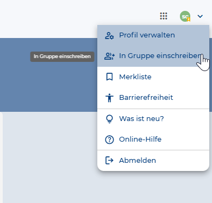Collapse the user menu via chevron arrow
212x203 pixels.
(x=200, y=16)
